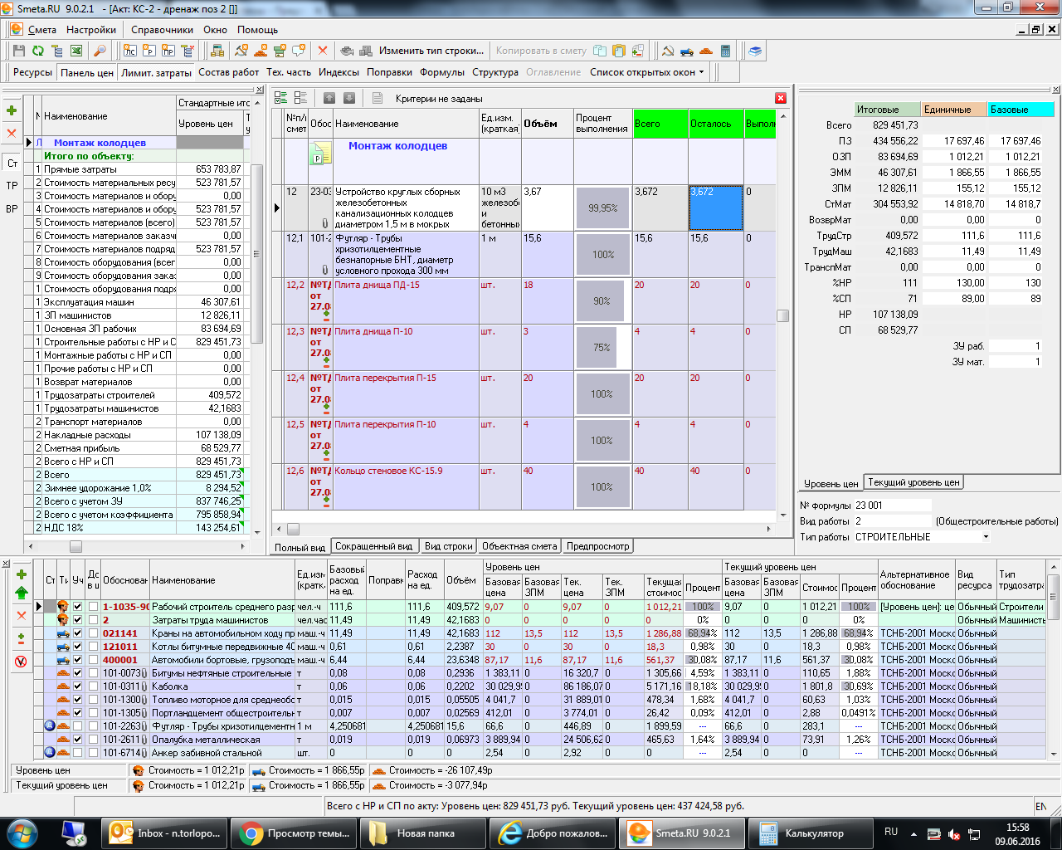
Task: Click the move down arrow above criteria
Action: [x=349, y=98]
